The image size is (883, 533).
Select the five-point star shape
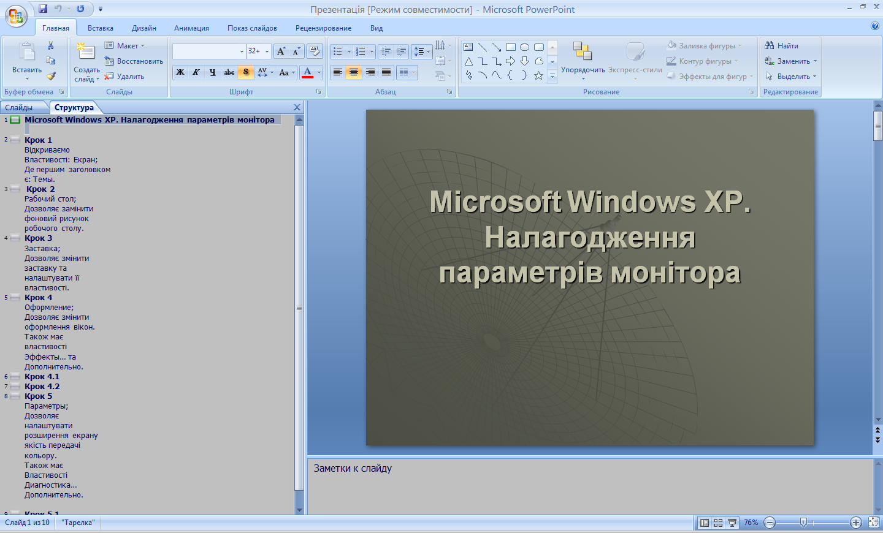539,75
